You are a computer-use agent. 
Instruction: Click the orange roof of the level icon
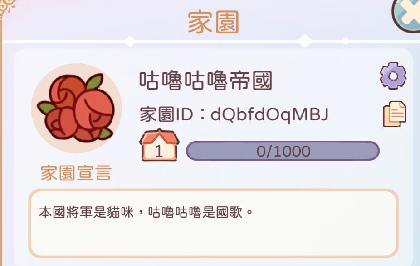tap(159, 137)
